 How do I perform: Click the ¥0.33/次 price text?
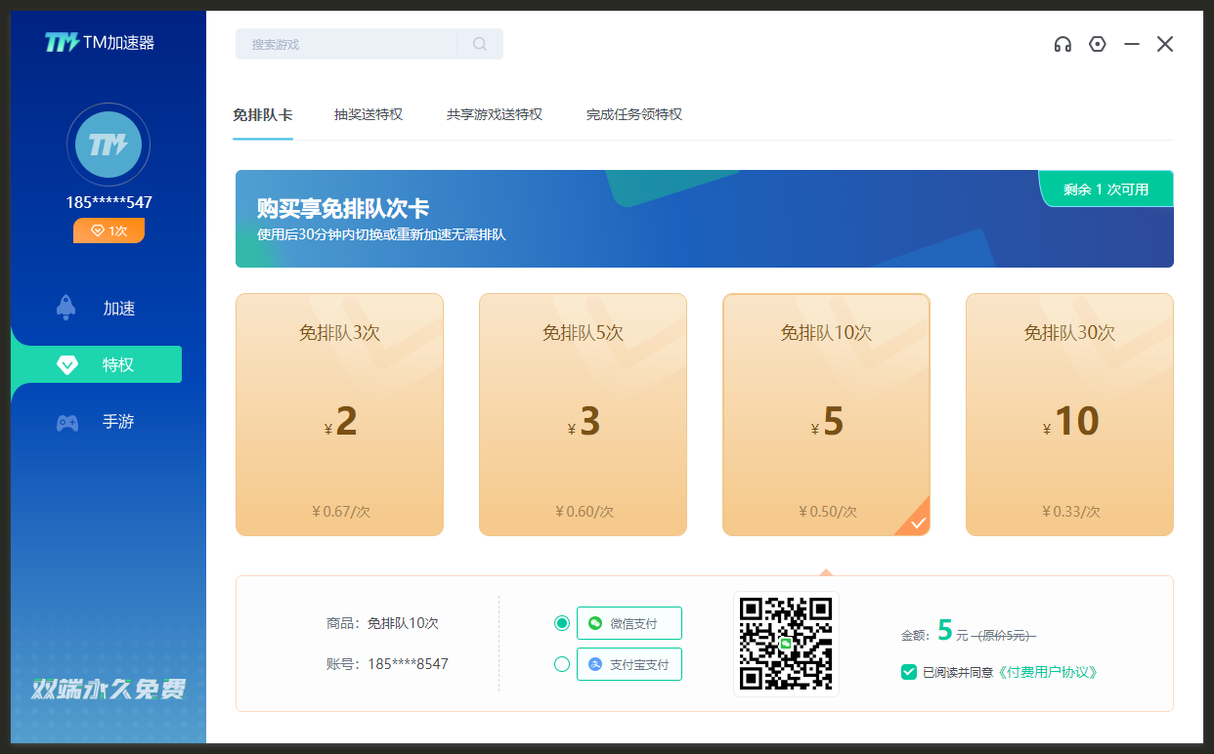pyautogui.click(x=1070, y=511)
